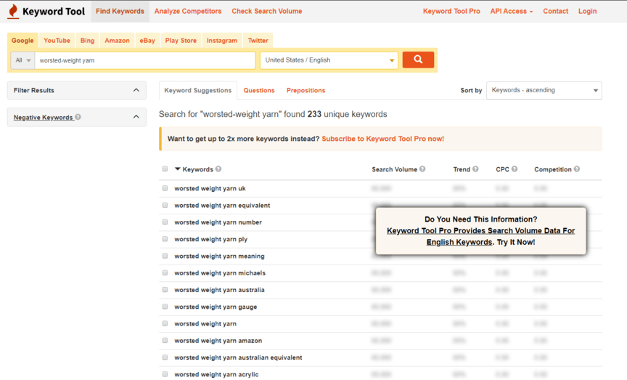Viewport: 627px width, 380px height.
Task: Open Check Search Volume in top navigation
Action: [x=267, y=11]
